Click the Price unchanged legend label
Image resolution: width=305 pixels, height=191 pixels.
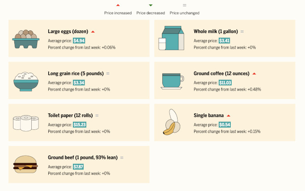tap(184, 13)
